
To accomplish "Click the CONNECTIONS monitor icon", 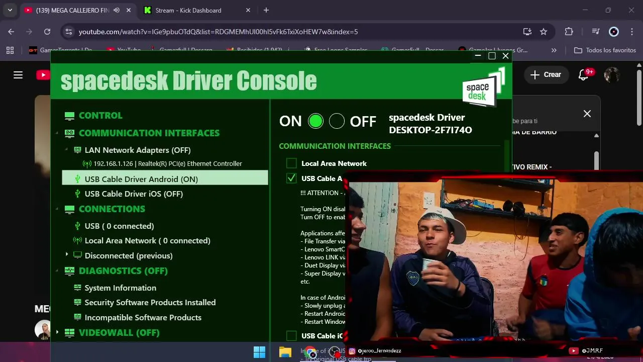I will (69, 209).
